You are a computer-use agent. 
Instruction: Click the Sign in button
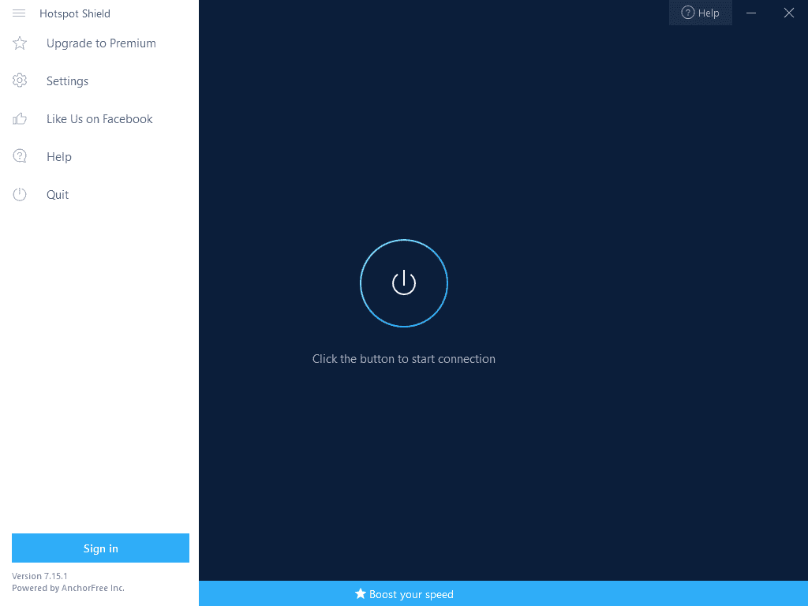pyautogui.click(x=100, y=548)
